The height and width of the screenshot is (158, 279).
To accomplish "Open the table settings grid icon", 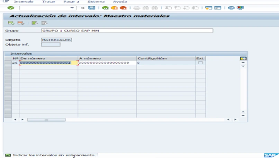I will pyautogui.click(x=243, y=58).
